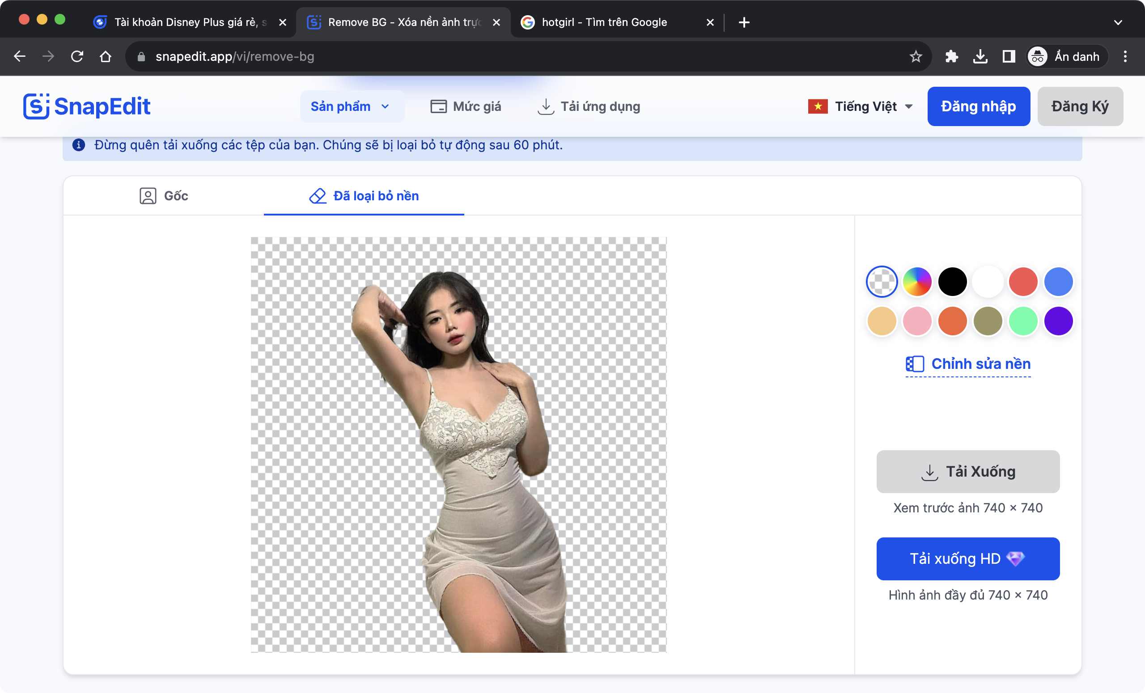Switch to the hotgirl Google tab
Image resolution: width=1145 pixels, height=693 pixels.
(617, 22)
